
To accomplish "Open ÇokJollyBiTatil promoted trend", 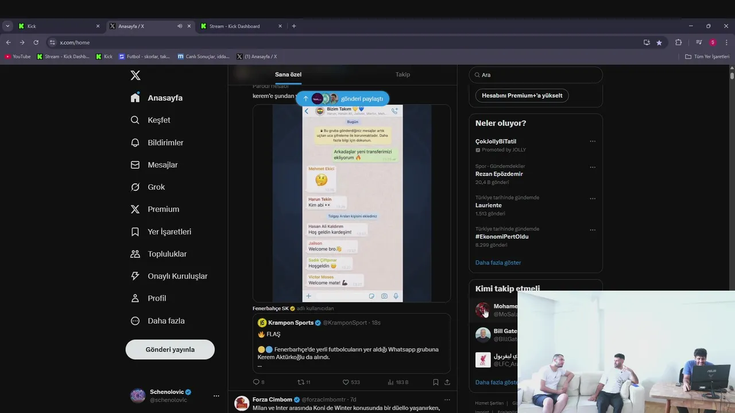I will [496, 142].
